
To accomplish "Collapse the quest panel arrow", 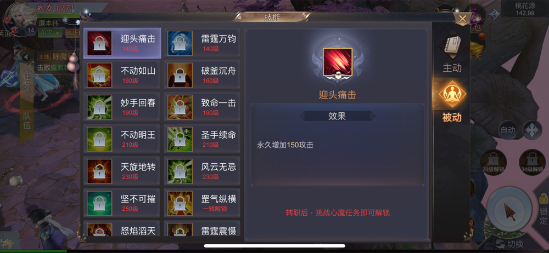I will pyautogui.click(x=25, y=57).
